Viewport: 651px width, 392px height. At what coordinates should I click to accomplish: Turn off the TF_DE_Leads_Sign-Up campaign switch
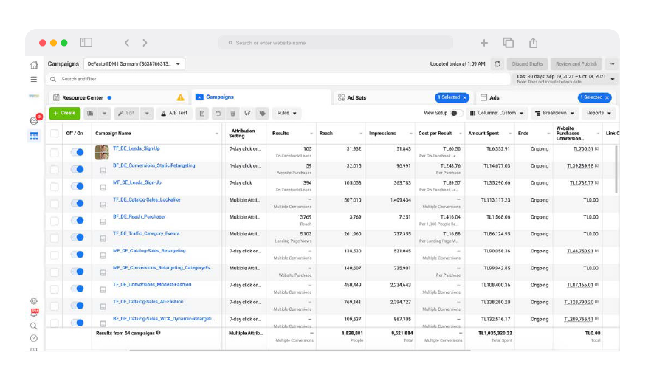[77, 152]
